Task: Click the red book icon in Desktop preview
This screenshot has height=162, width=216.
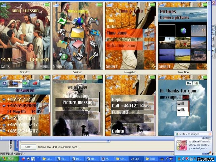Action: pyautogui.click(x=78, y=44)
